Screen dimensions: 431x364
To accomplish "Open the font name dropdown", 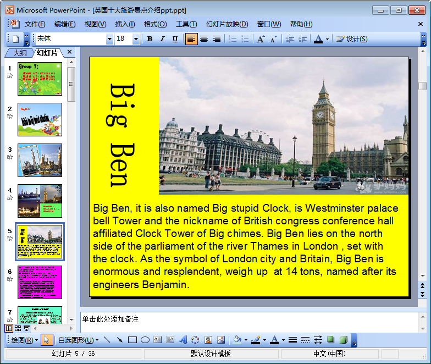I will tap(109, 39).
